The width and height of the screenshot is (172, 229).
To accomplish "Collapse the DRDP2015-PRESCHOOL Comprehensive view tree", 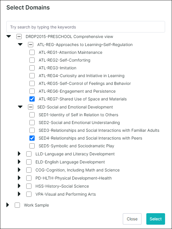I will click(9, 37).
